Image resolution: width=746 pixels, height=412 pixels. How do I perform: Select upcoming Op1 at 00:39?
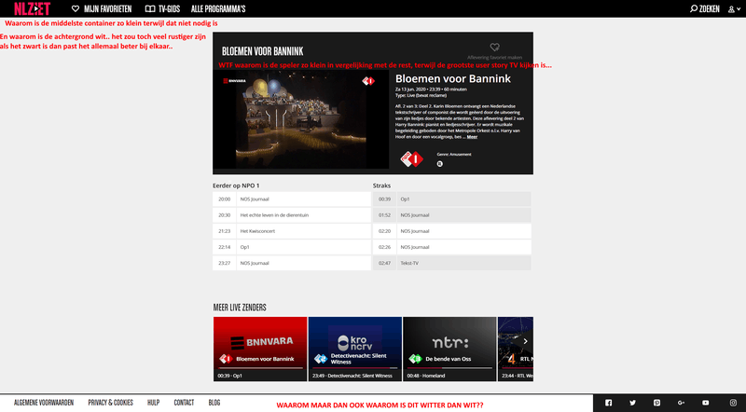452,199
